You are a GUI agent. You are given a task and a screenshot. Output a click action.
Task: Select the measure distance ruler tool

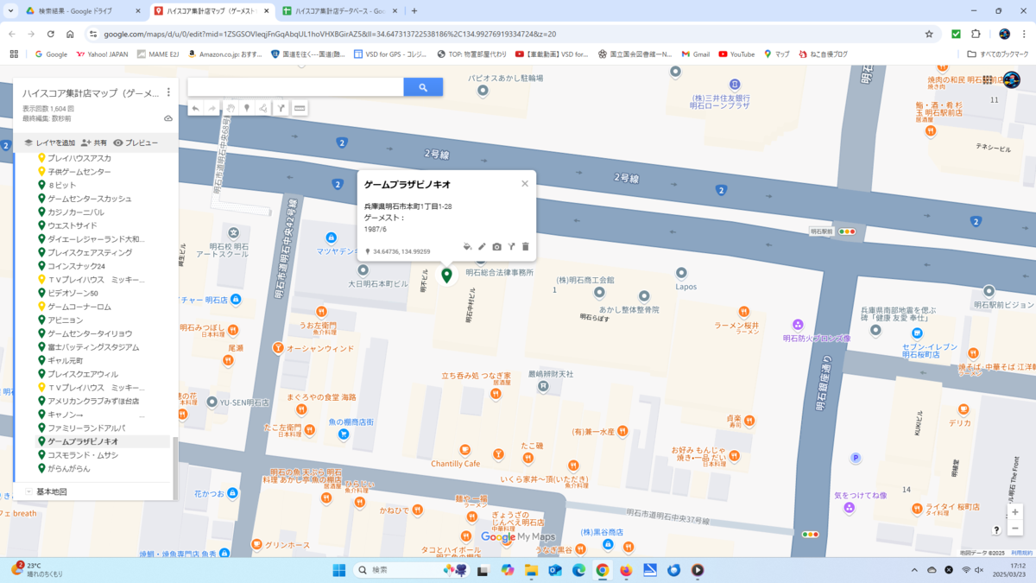pyautogui.click(x=300, y=108)
